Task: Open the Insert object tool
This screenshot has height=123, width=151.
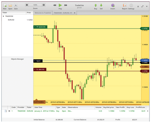Action: tap(113, 7)
